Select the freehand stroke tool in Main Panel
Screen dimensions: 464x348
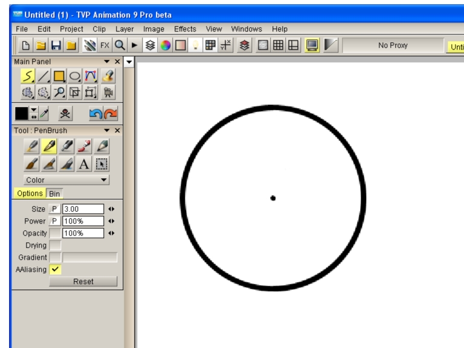(28, 76)
